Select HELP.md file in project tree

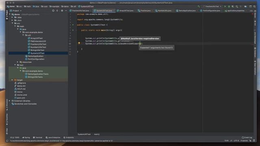pos(21,89)
